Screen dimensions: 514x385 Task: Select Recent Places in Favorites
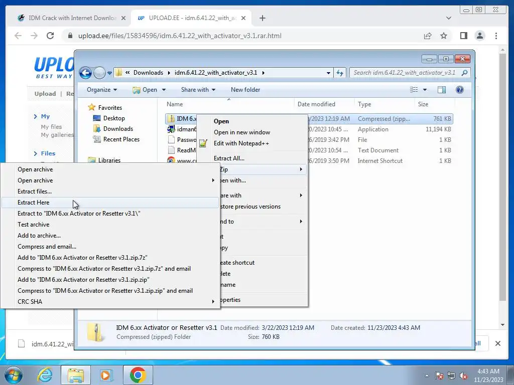[121, 139]
